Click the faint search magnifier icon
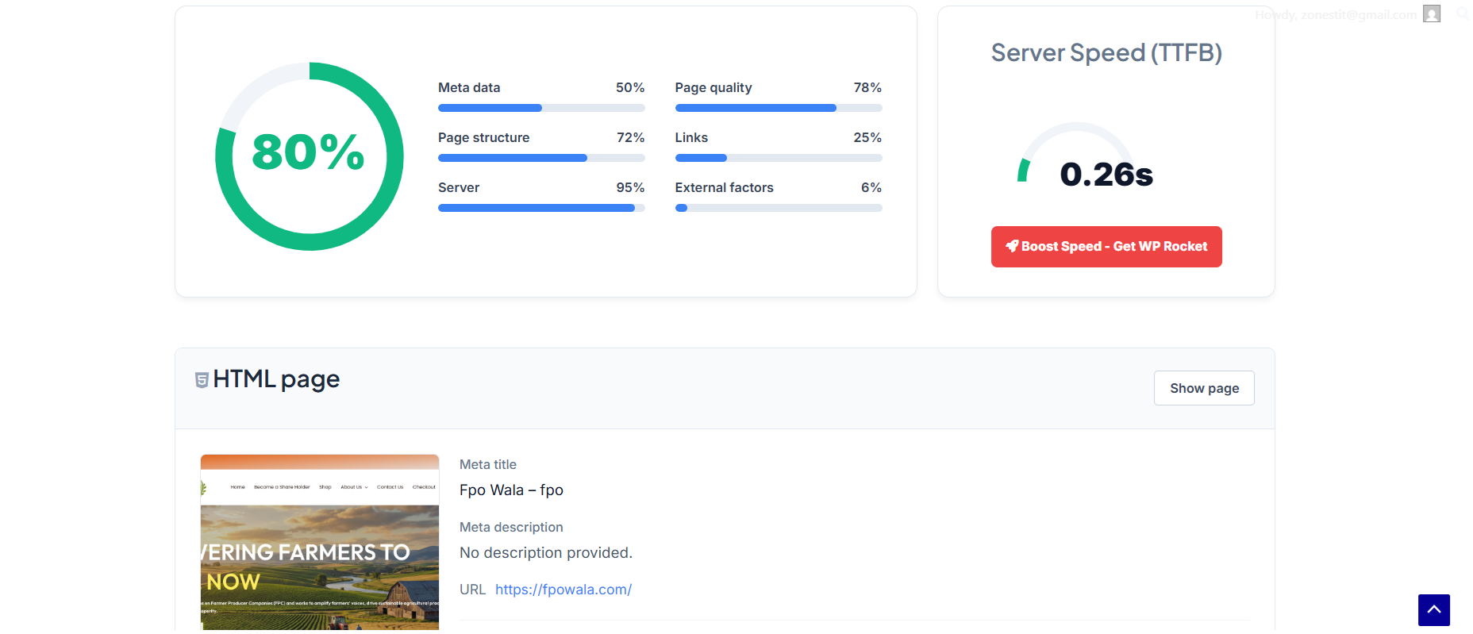The height and width of the screenshot is (634, 1473). click(x=1462, y=13)
